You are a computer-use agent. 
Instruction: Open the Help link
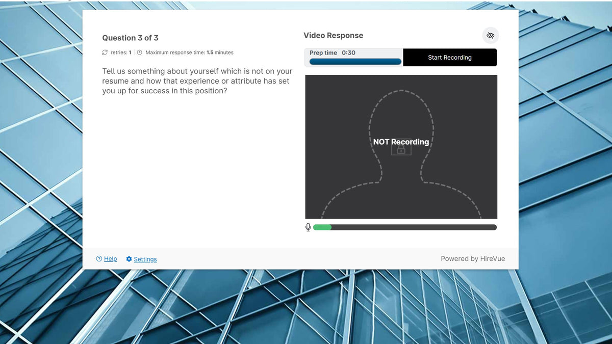111,259
